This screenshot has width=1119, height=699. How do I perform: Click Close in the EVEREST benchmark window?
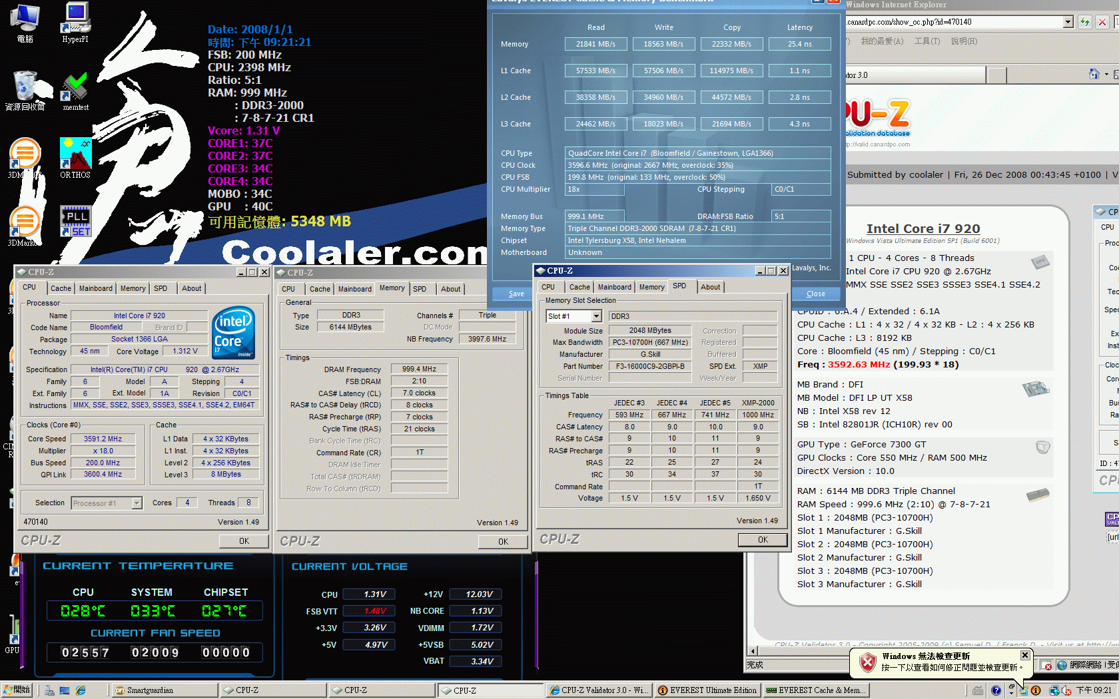[816, 294]
